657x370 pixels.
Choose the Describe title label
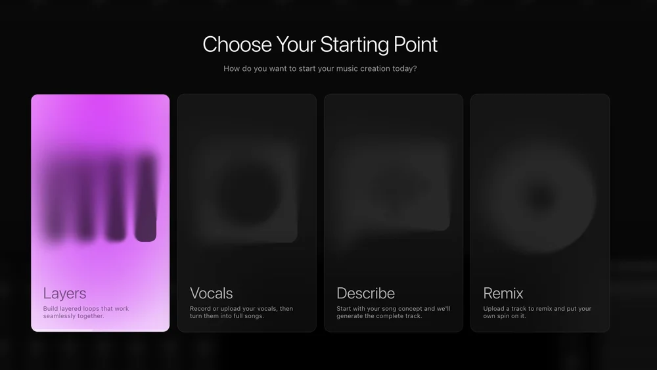click(x=365, y=293)
